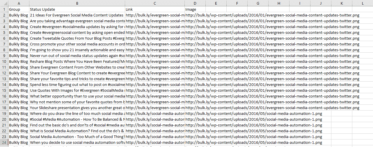Select row 19 header
Screen dimensions: 373x147
[4, 113]
